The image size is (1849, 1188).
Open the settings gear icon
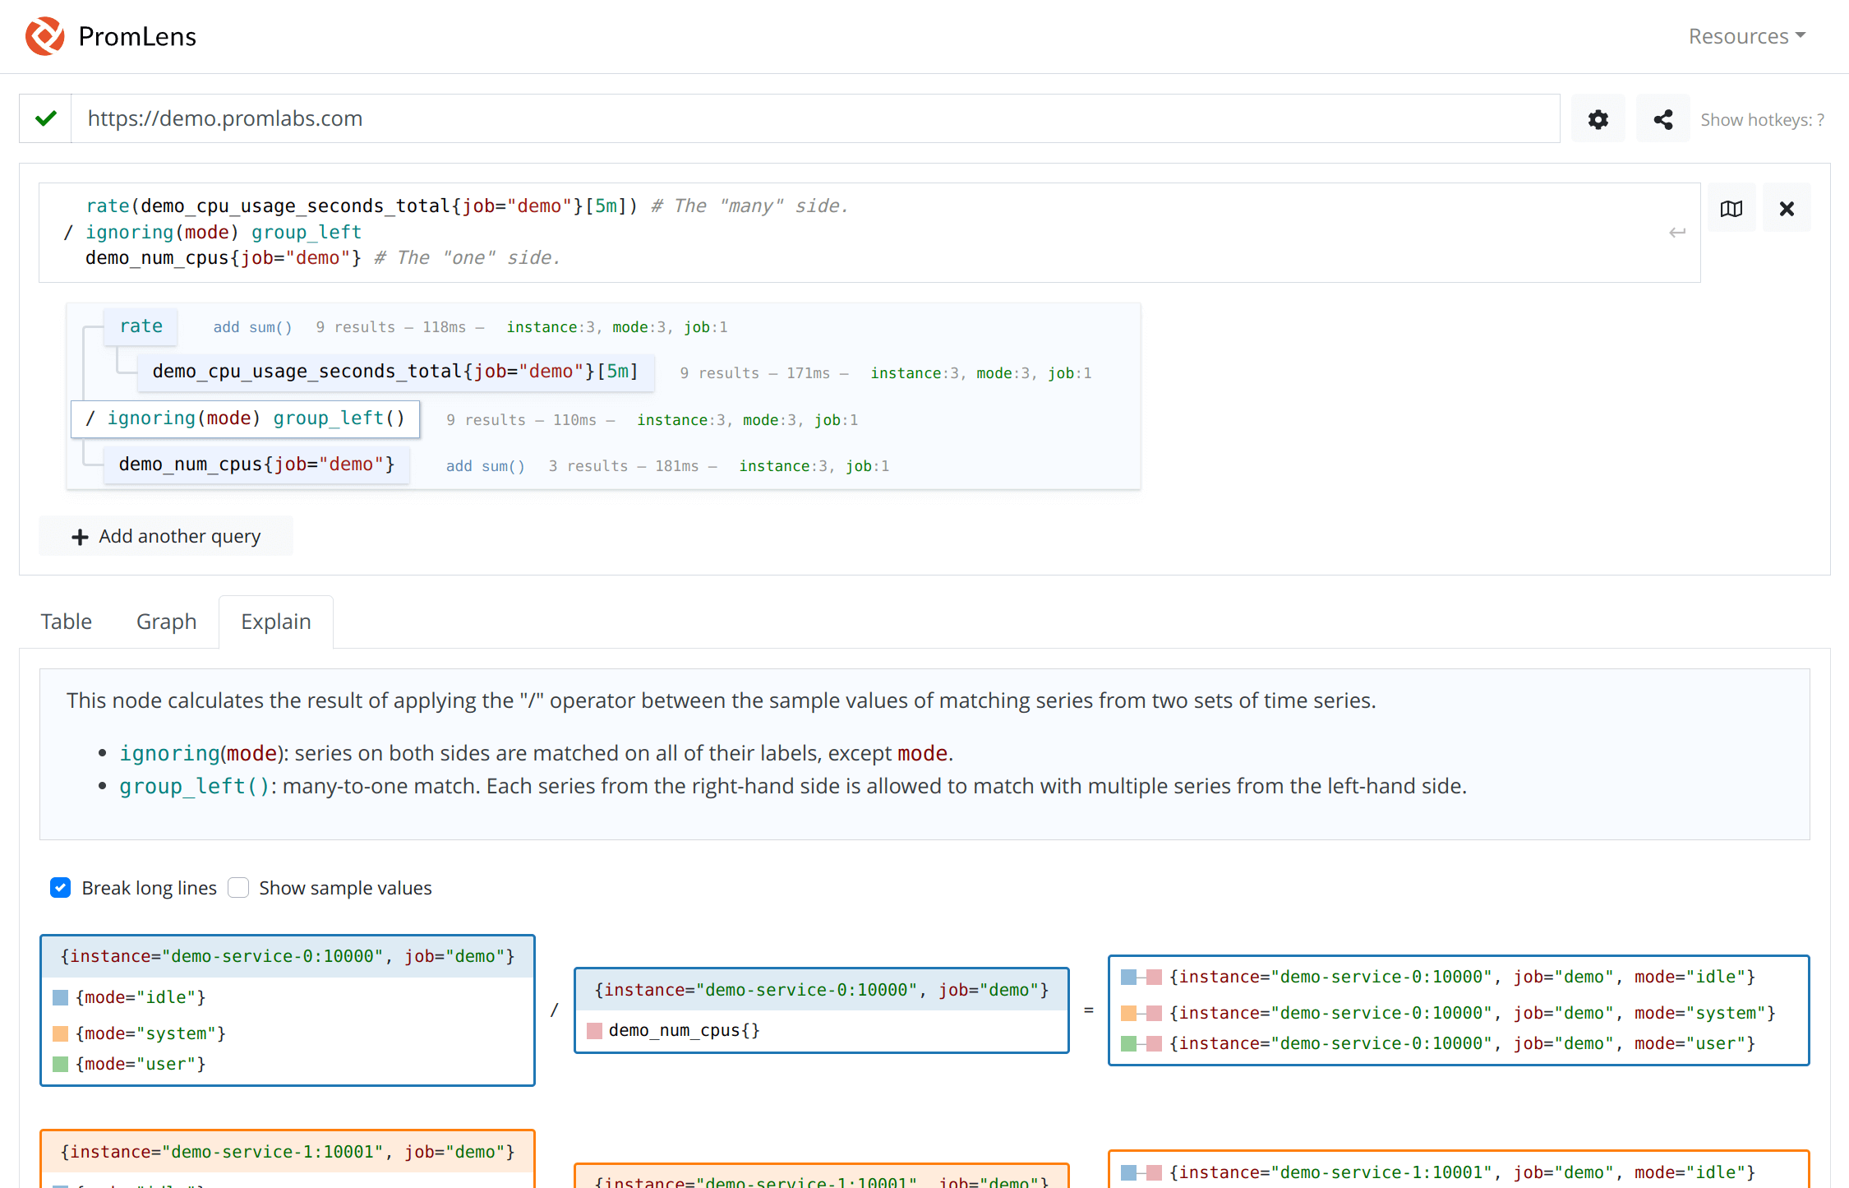point(1598,119)
